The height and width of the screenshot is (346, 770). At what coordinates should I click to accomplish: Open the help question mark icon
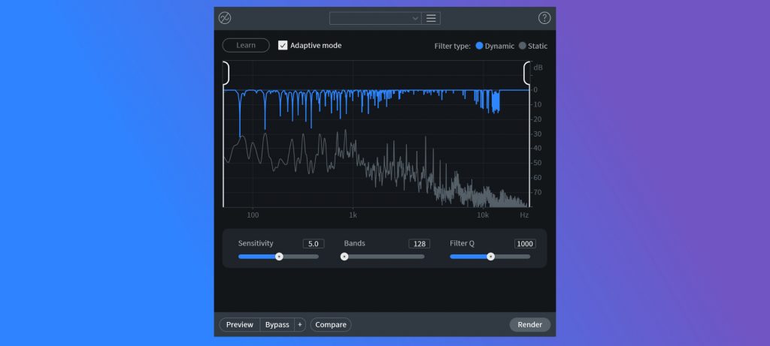coord(544,18)
